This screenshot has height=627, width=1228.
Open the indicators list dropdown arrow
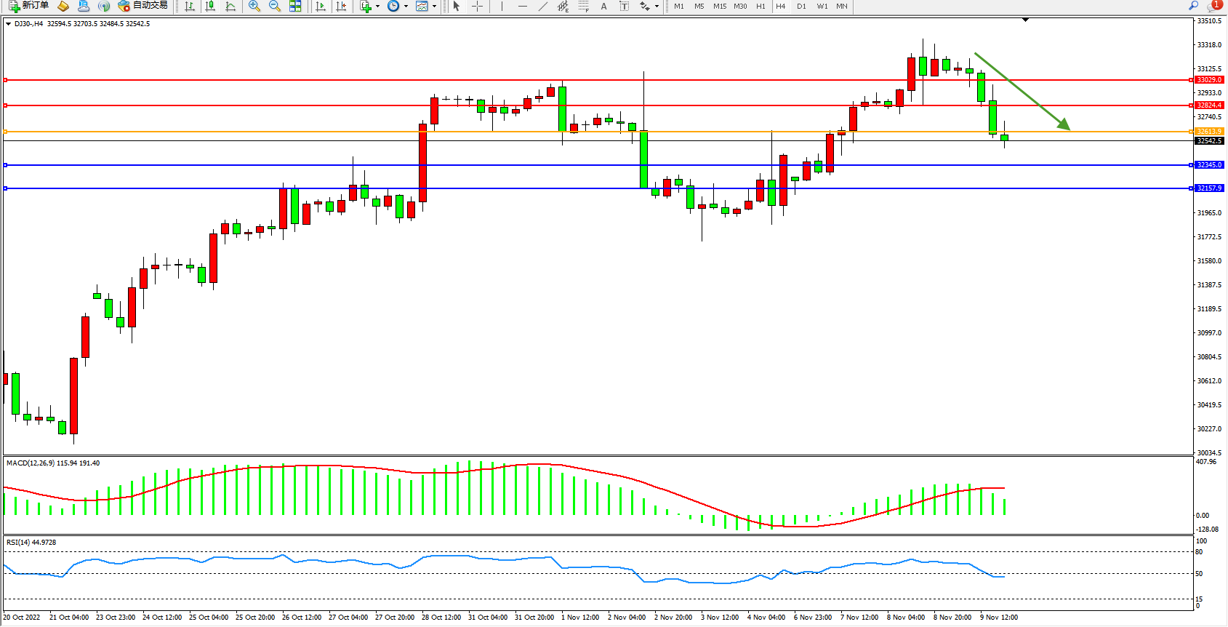[x=377, y=7]
